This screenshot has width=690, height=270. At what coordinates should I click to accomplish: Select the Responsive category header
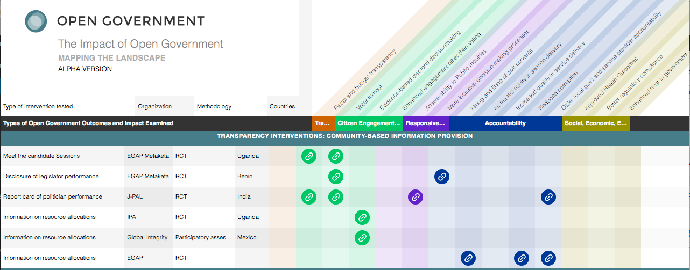(426, 123)
